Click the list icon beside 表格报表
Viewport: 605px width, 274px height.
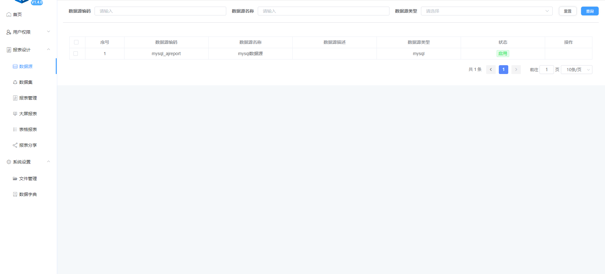[15, 129]
